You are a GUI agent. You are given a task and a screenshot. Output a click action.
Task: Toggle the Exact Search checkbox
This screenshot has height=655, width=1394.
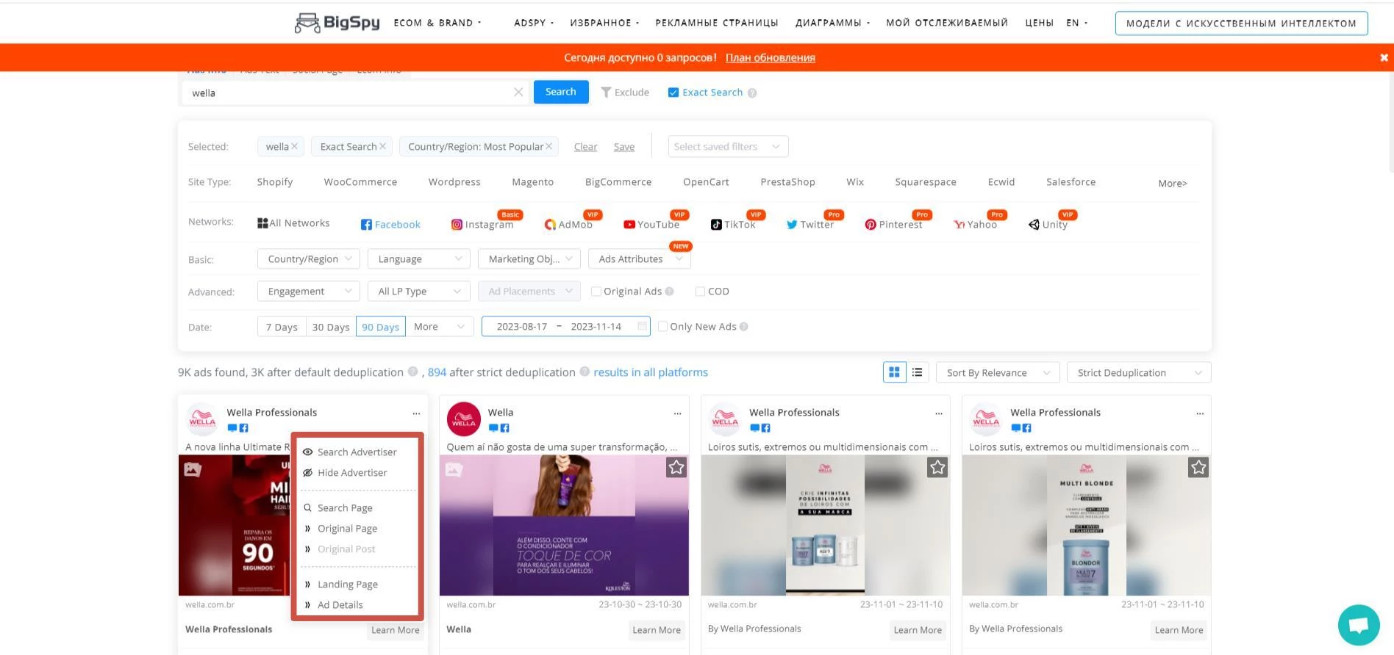pyautogui.click(x=673, y=93)
